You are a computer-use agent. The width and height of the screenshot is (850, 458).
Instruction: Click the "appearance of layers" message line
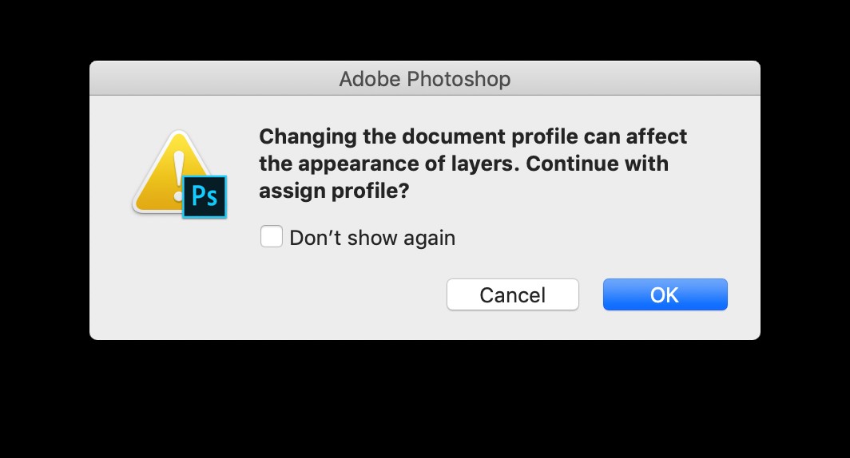(463, 164)
